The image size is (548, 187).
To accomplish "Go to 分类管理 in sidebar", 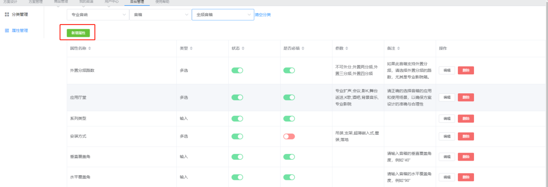I will coord(20,15).
